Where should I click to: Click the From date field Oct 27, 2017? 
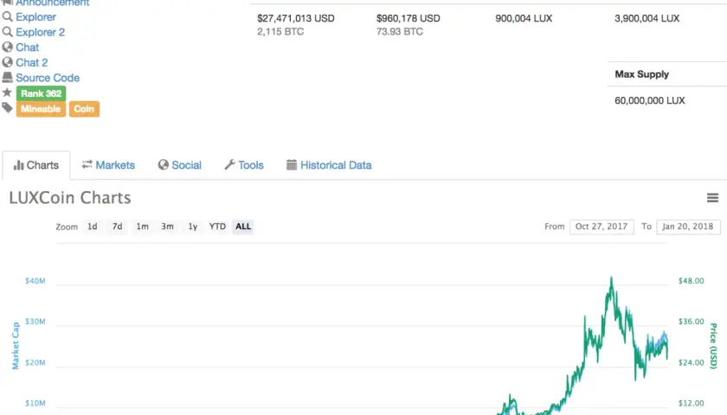pos(602,227)
